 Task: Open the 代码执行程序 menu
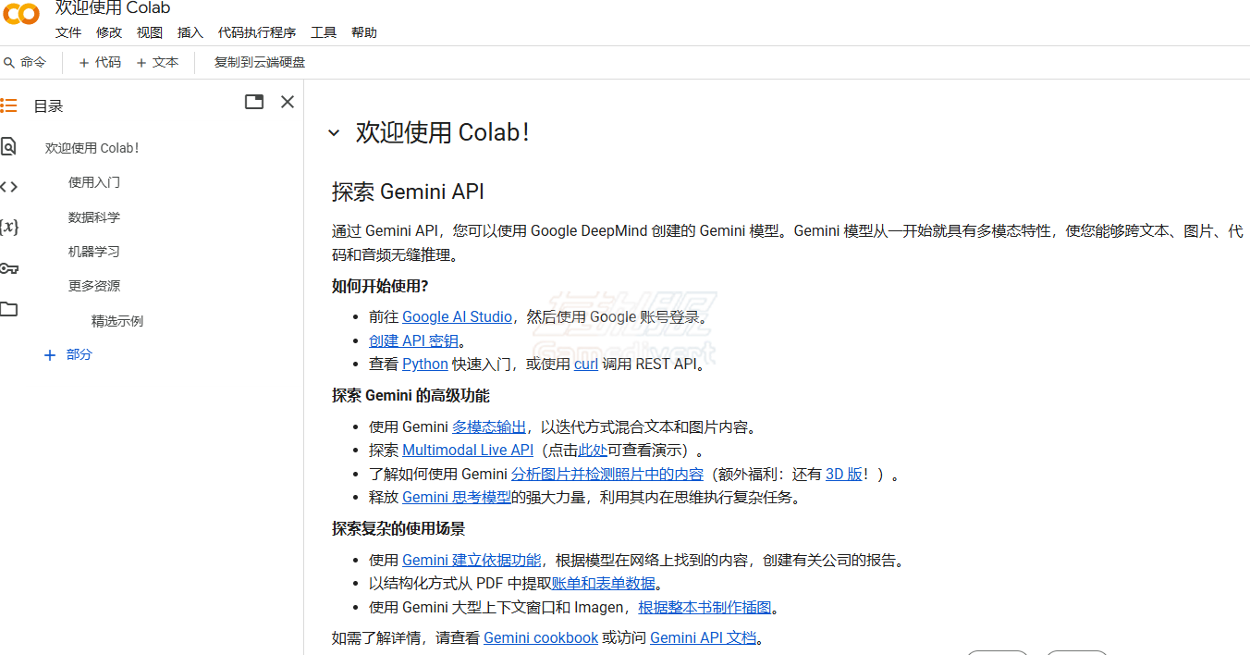(257, 32)
